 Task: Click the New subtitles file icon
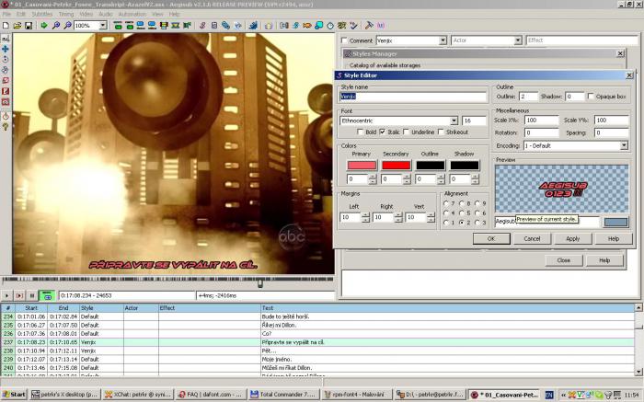pos(6,26)
